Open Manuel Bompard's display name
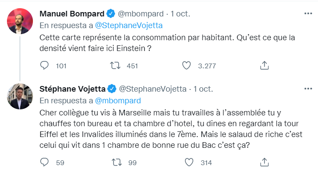This screenshot has height=169, width=318. pos(72,14)
